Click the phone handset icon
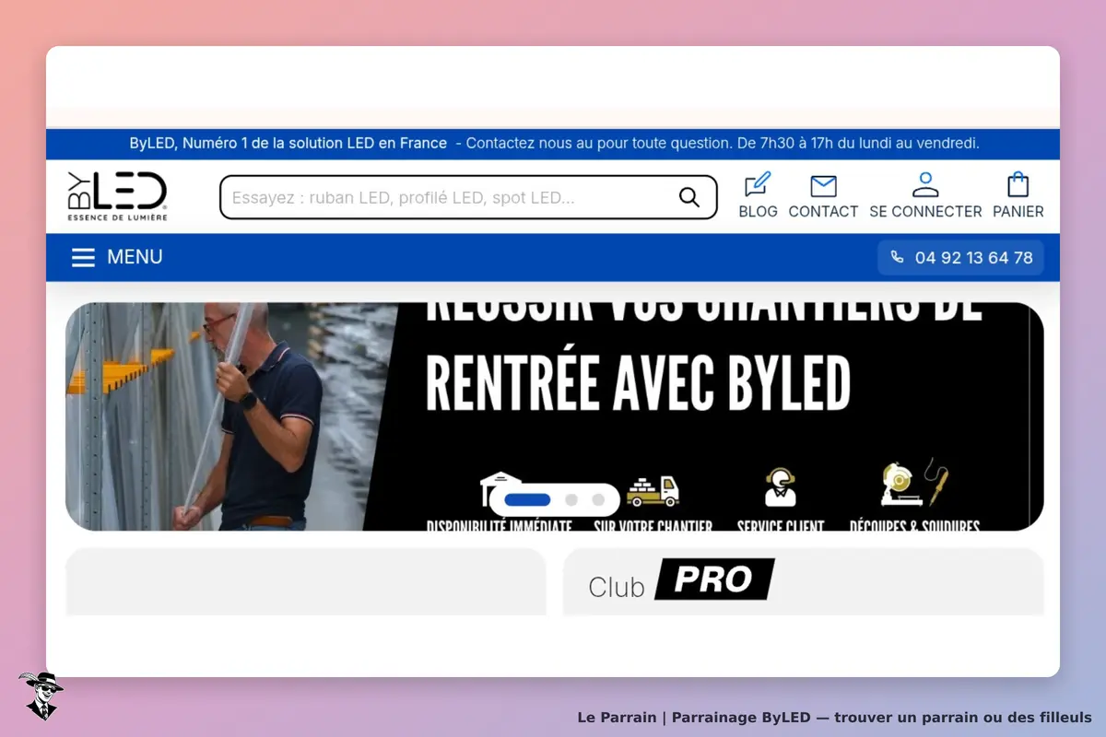The image size is (1106, 737). (897, 258)
